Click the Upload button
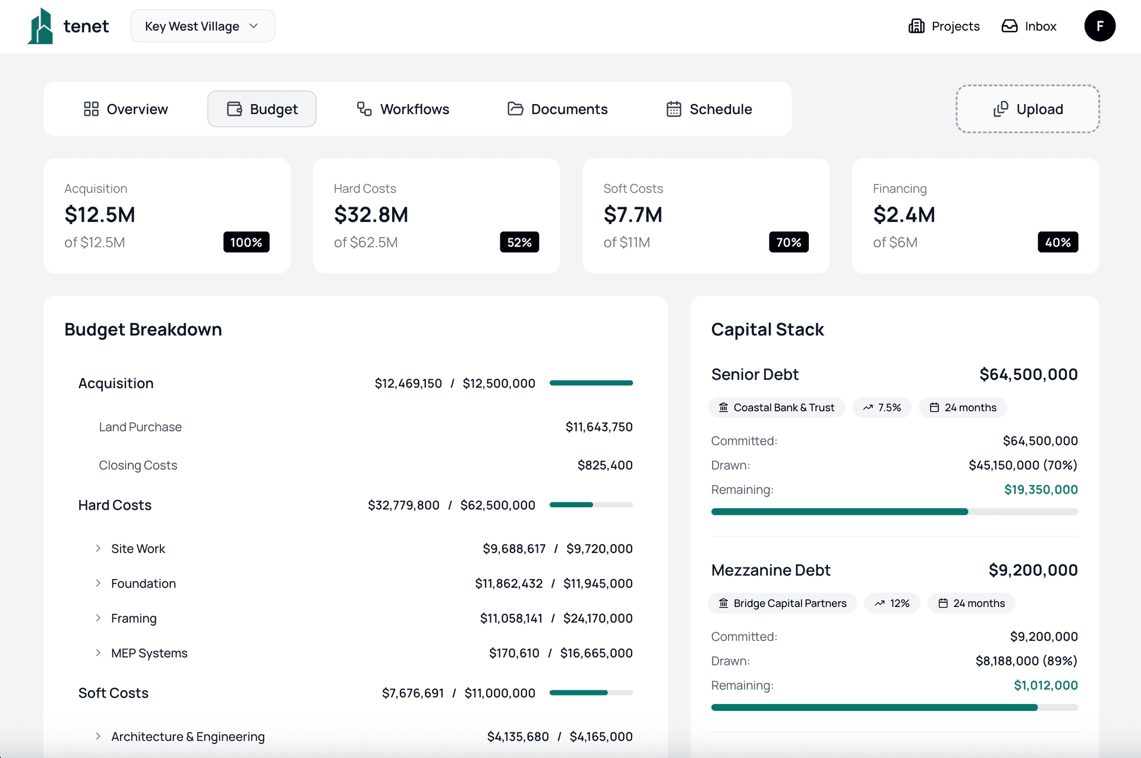 click(x=1027, y=109)
